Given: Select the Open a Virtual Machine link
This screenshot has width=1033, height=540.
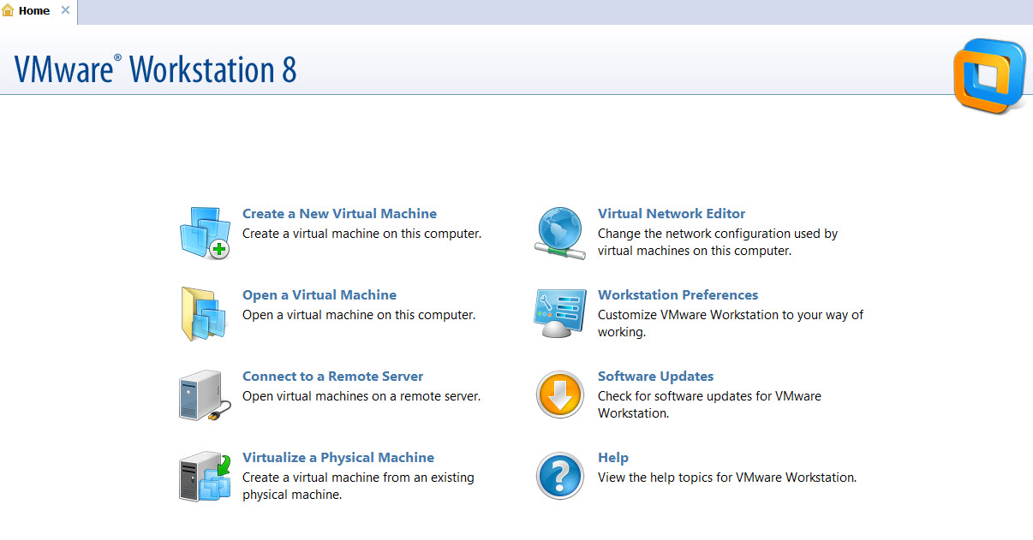Looking at the screenshot, I should tap(319, 295).
